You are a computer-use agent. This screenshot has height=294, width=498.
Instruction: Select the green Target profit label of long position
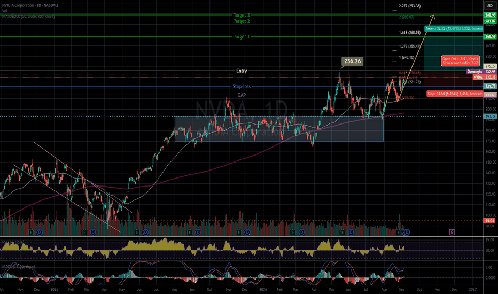point(454,29)
